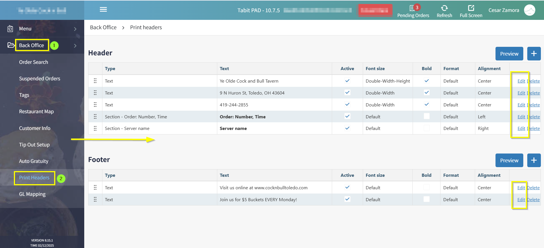Add a new Footer row with plus
Image resolution: width=544 pixels, height=248 pixels.
coord(534,160)
